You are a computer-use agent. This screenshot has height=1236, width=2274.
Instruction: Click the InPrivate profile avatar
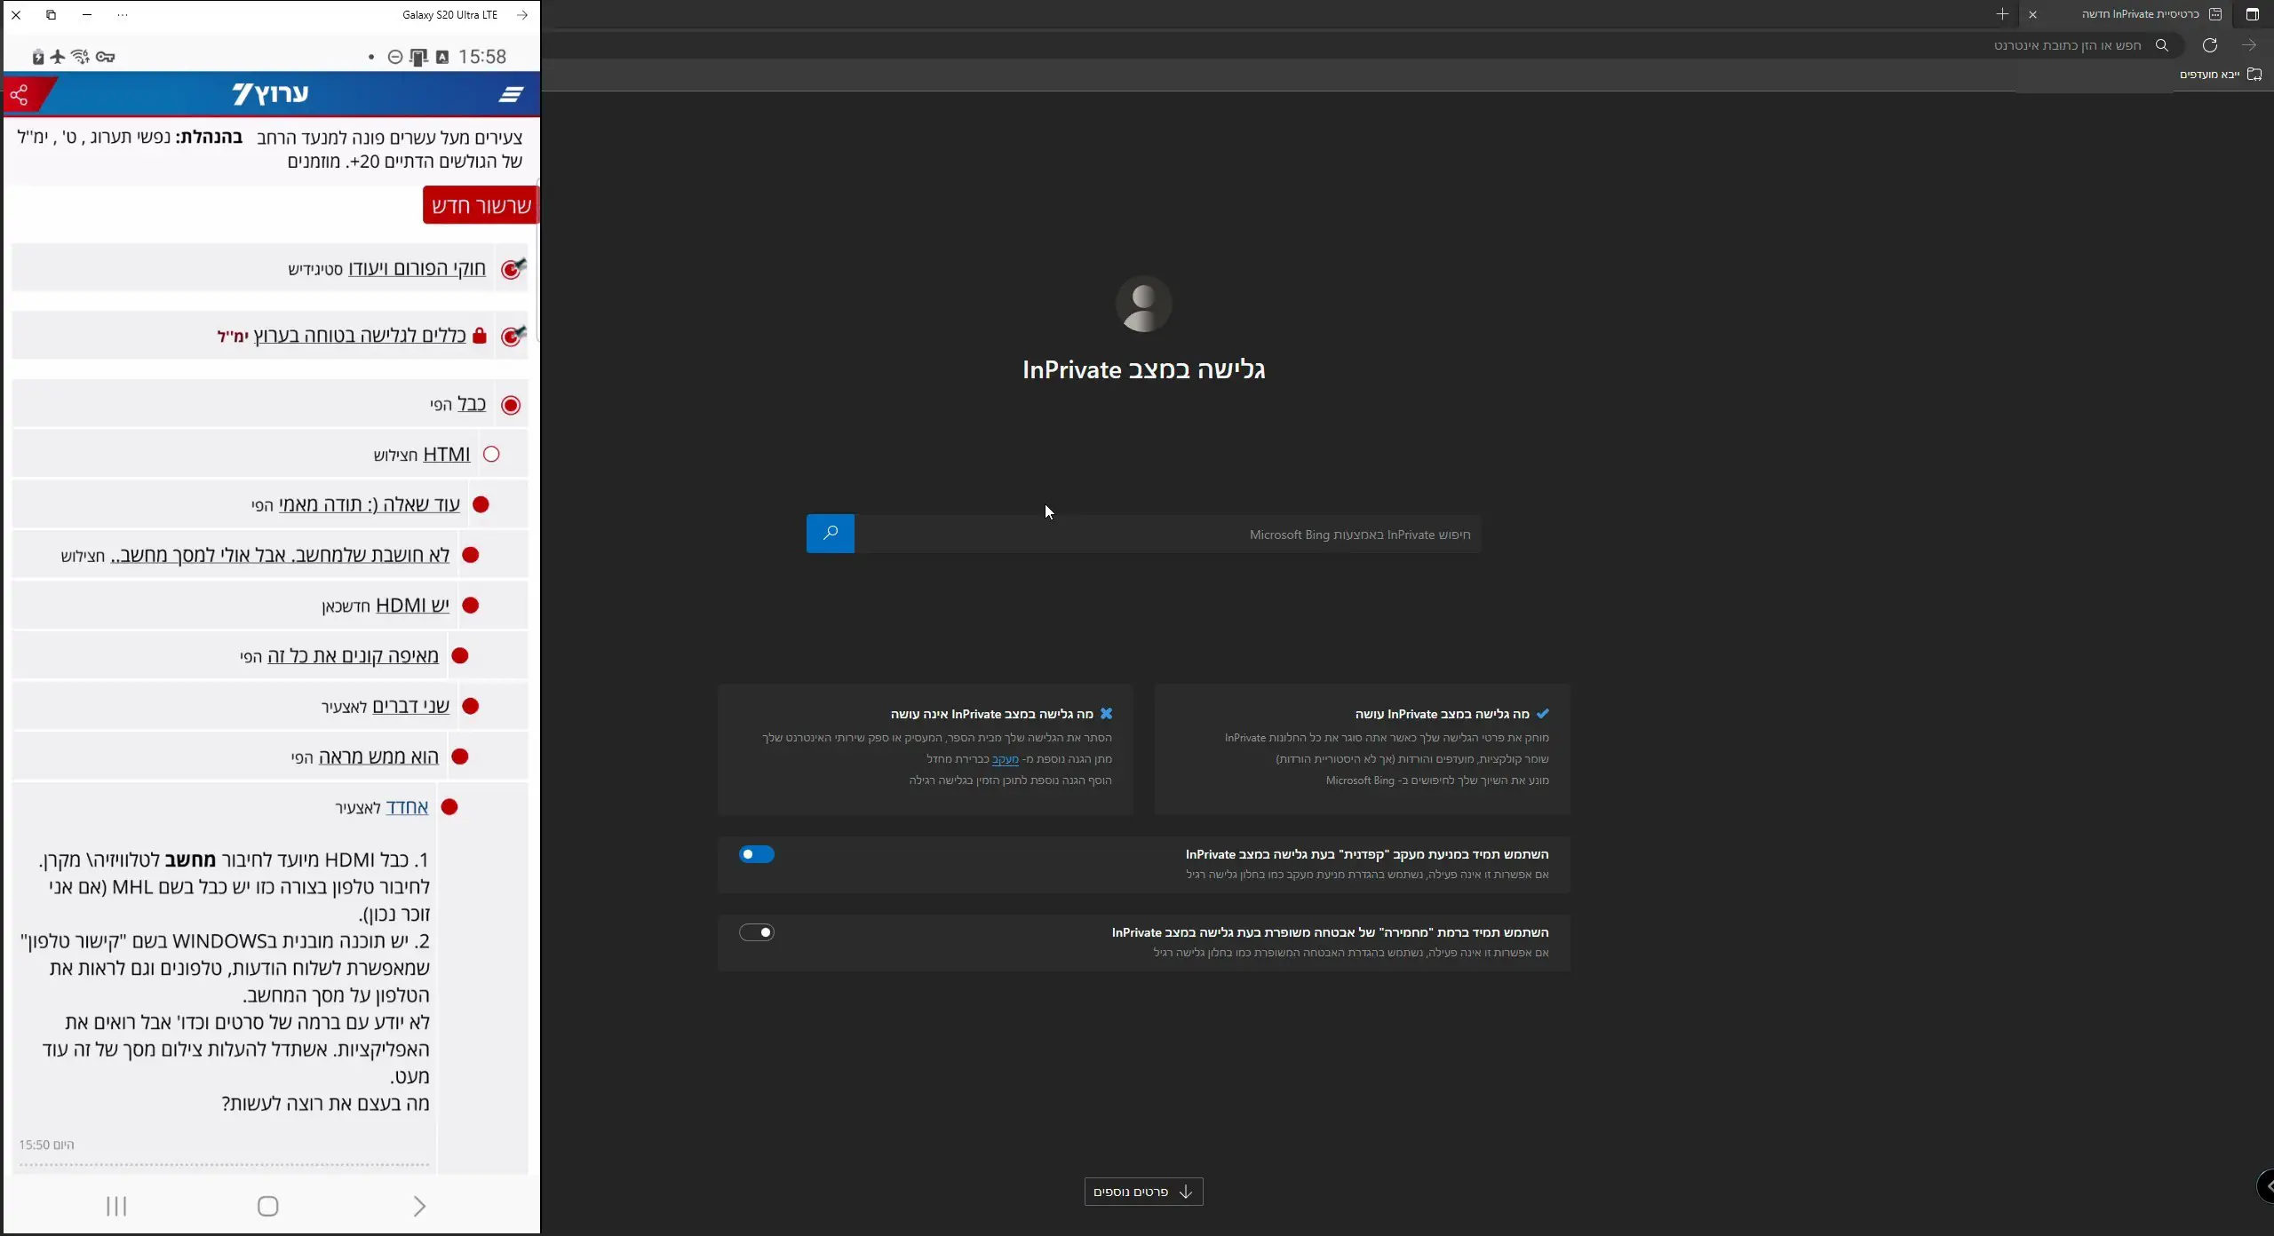1143,304
